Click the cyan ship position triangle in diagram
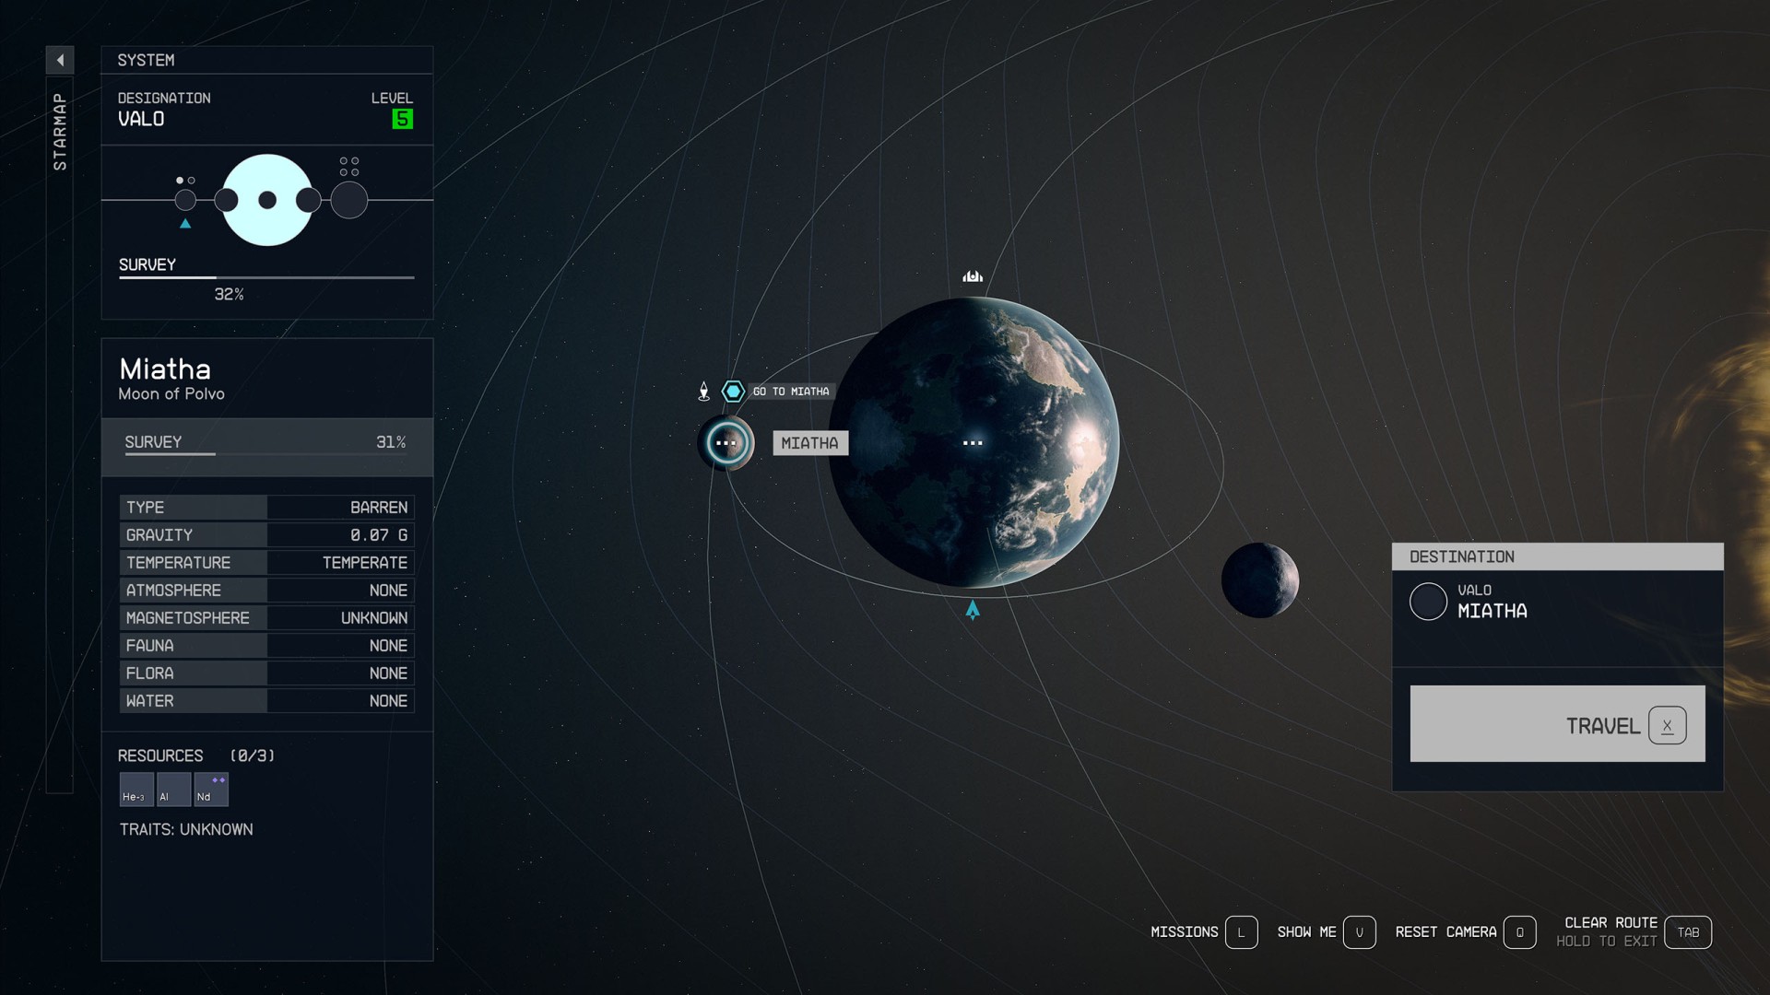 pos(185,224)
